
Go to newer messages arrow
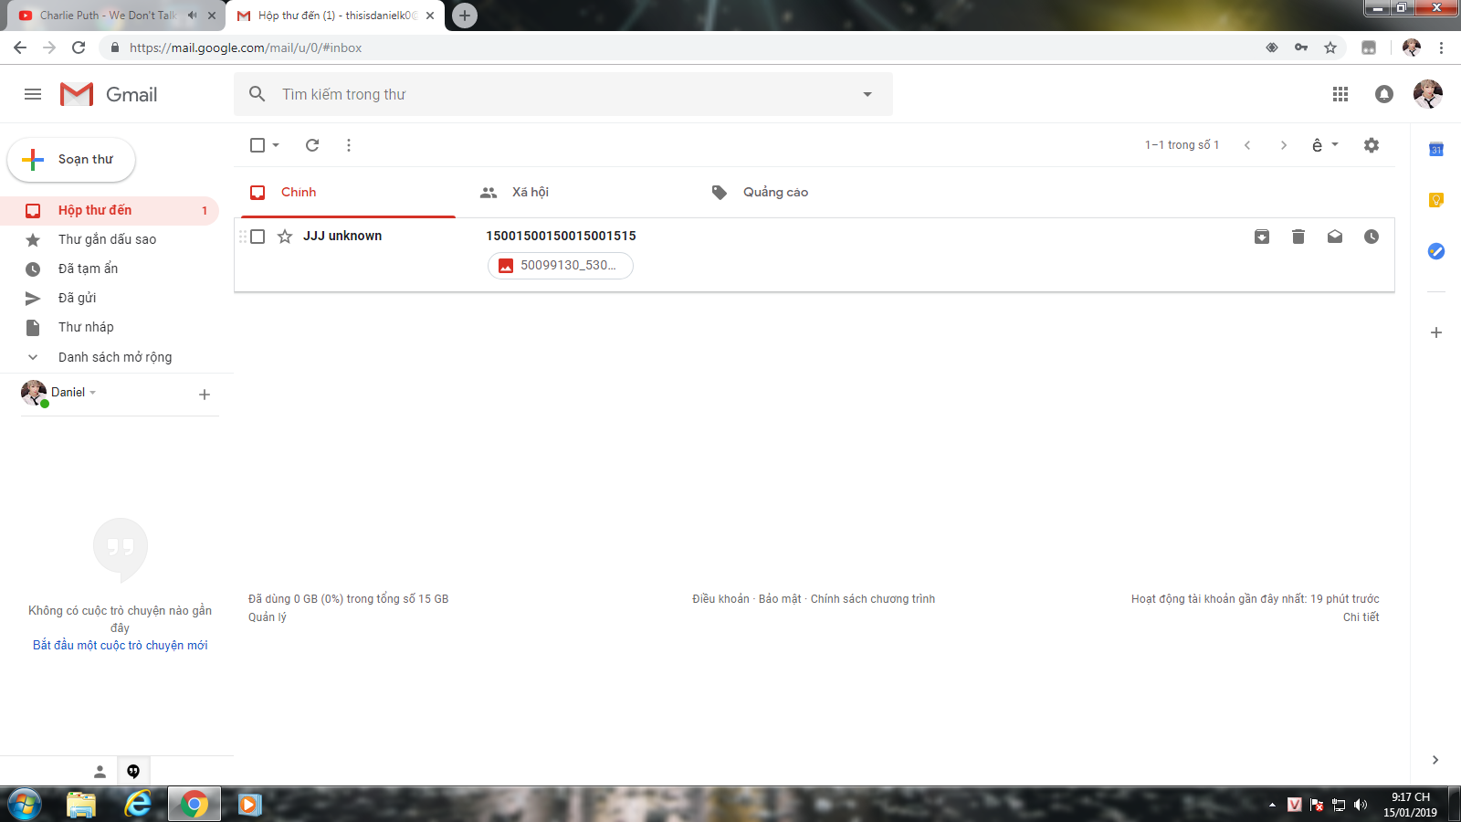[x=1247, y=145]
